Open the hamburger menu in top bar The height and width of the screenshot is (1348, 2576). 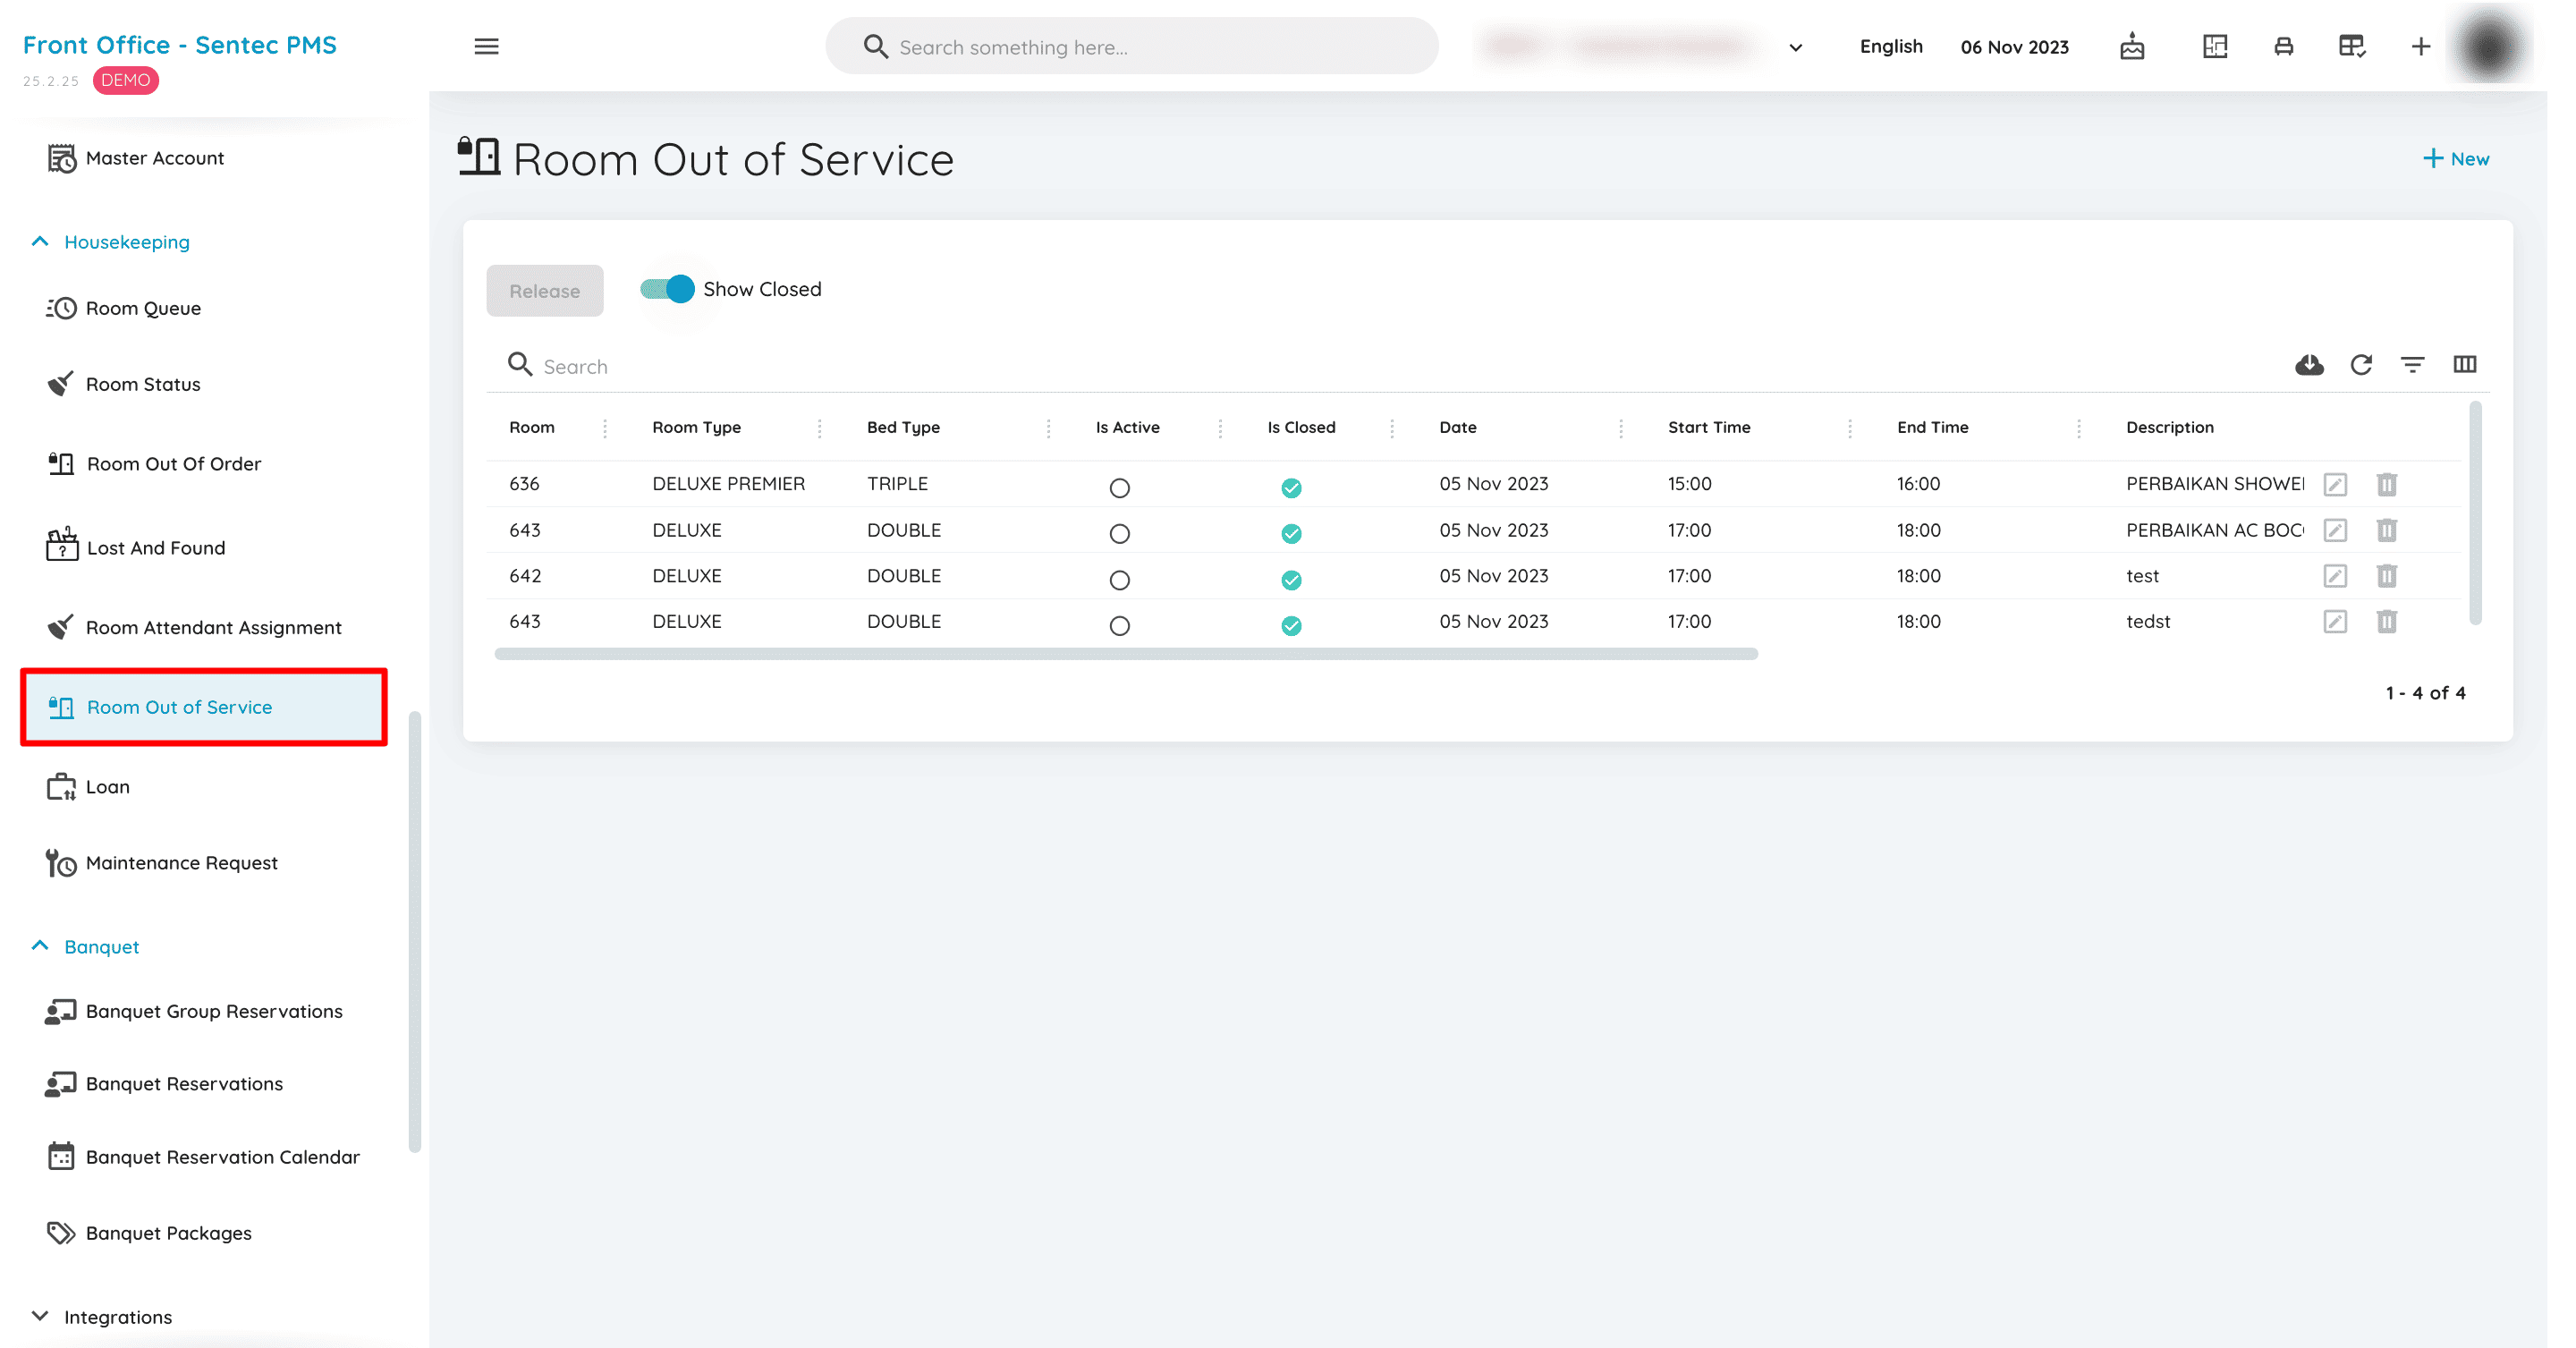point(486,46)
